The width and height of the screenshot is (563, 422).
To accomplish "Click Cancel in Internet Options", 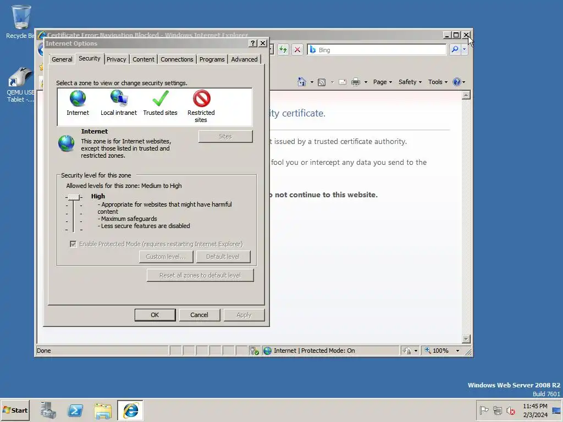I will pos(199,315).
